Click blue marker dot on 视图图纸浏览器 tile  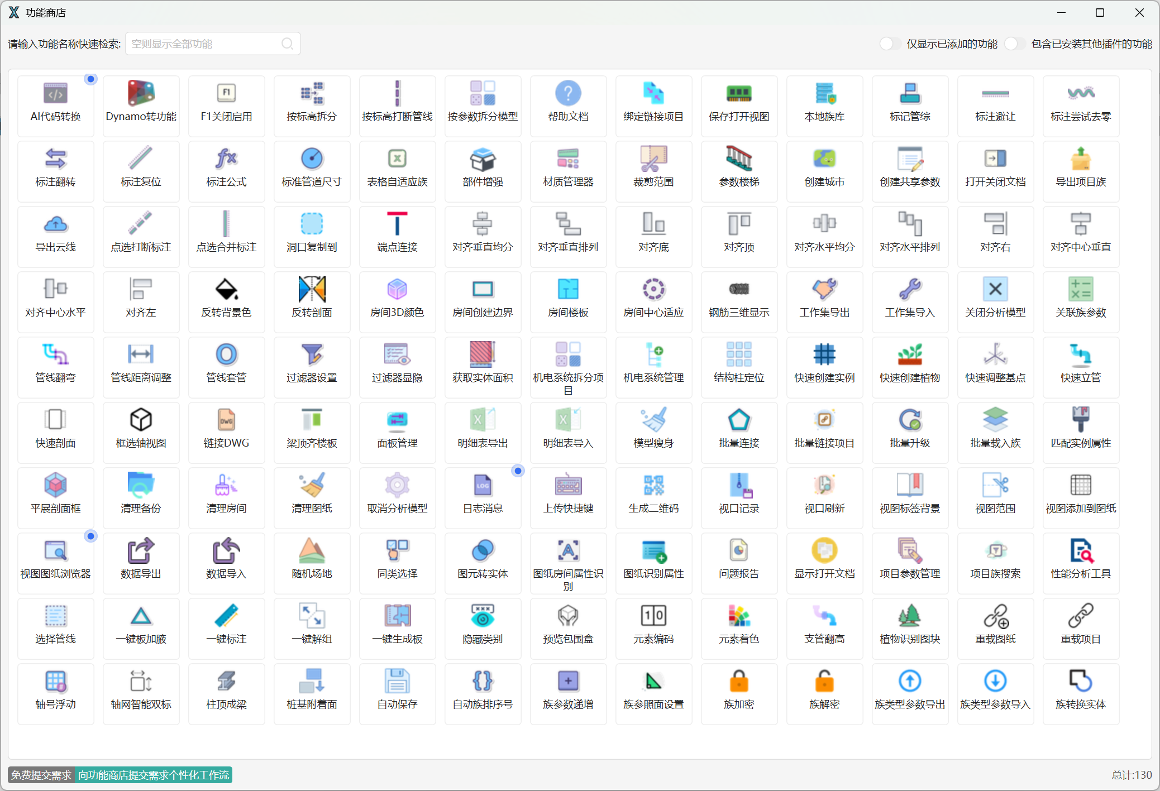(x=90, y=536)
